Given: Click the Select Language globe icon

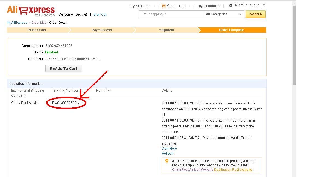Looking at the screenshot, I should pos(231,5).
